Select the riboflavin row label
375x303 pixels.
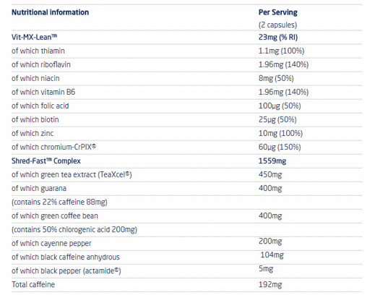pos(41,64)
